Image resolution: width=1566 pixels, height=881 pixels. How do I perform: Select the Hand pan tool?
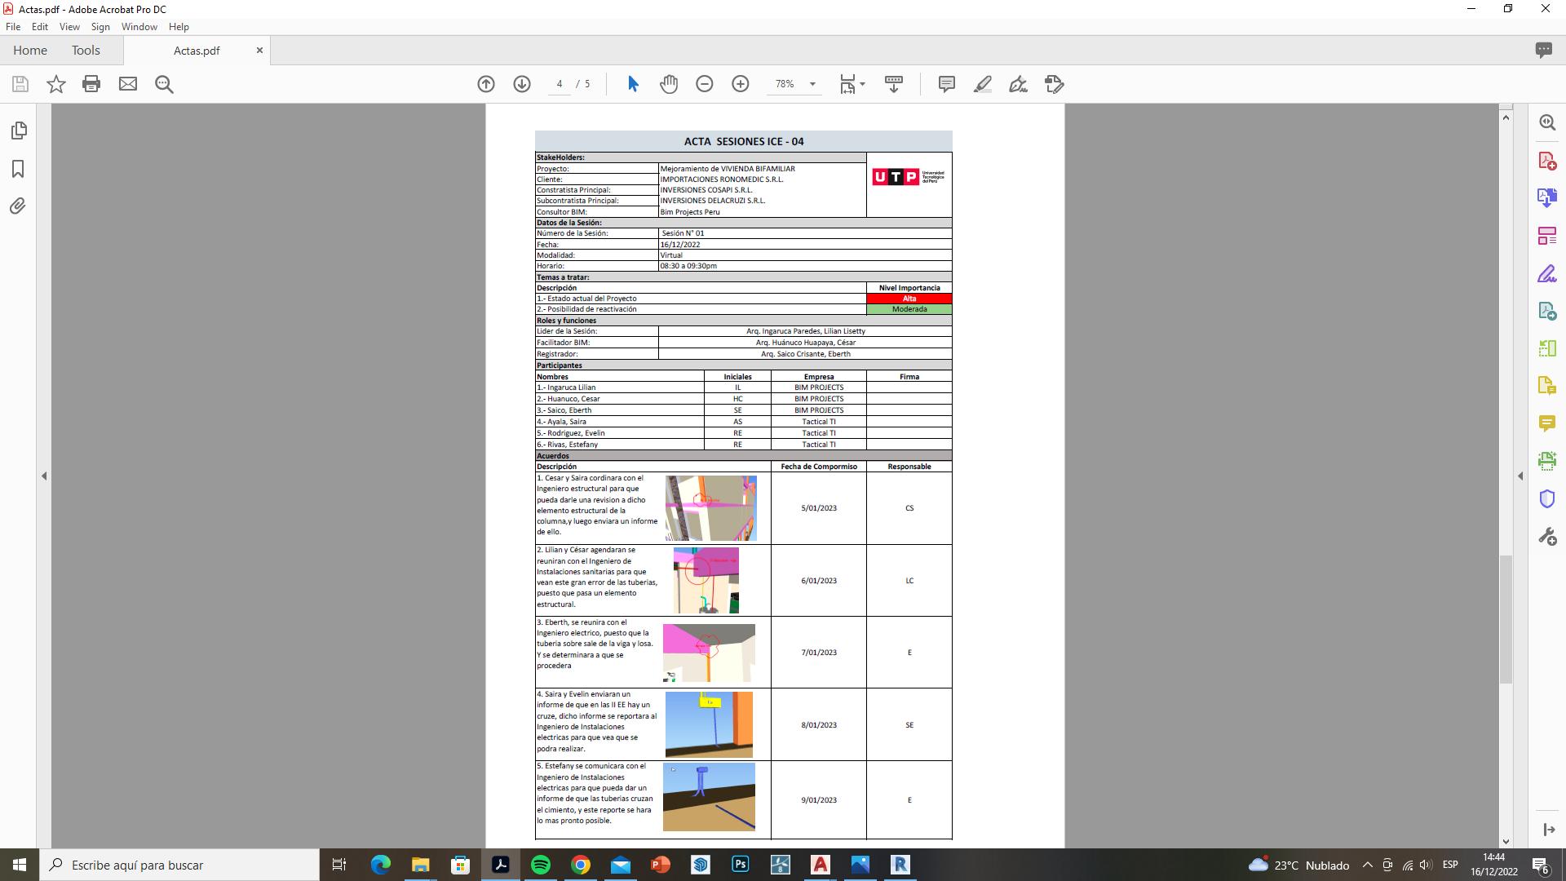tap(669, 84)
